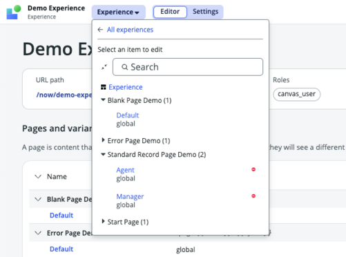Click the red status icon on Agent row
The image size is (346, 257).
(x=253, y=169)
